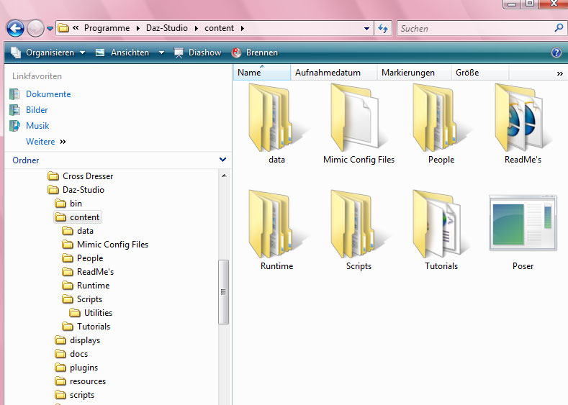The width and height of the screenshot is (568, 405).
Task: Show more columns via header chevron
Action: [559, 73]
